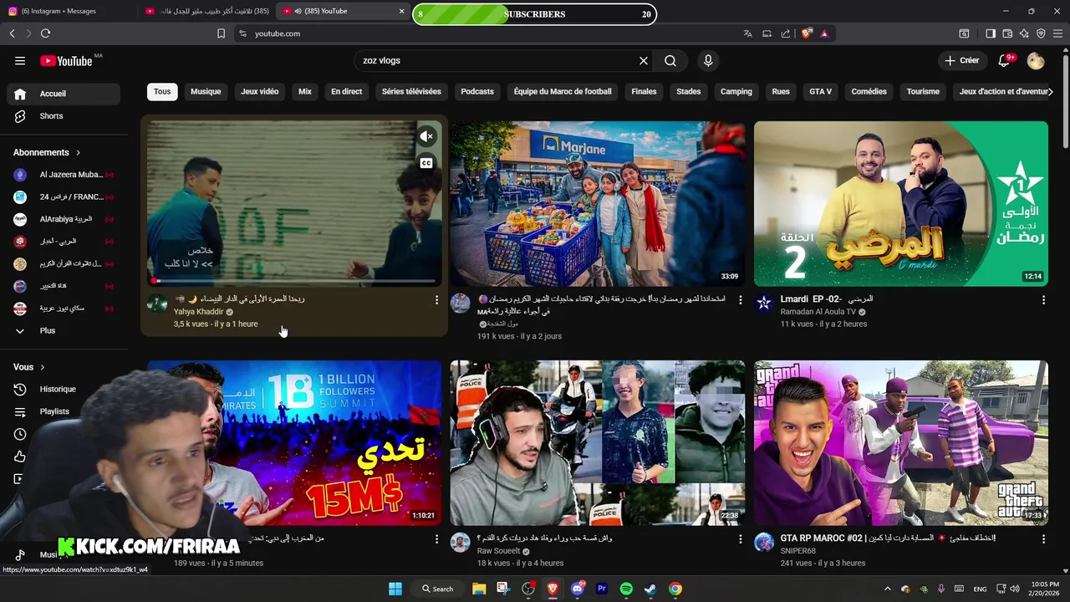
Task: Click the share icon in the address bar
Action: tap(786, 33)
